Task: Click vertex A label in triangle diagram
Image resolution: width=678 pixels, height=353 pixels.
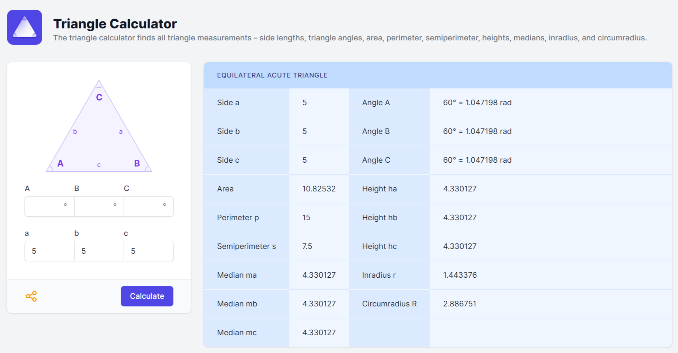Action: [x=61, y=164]
